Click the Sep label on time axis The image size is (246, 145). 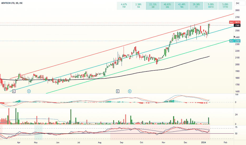(121, 142)
